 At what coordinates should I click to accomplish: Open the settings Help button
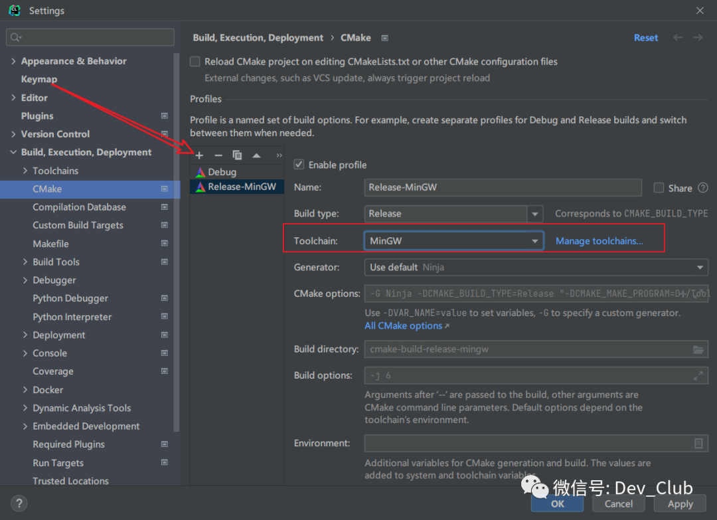[19, 503]
